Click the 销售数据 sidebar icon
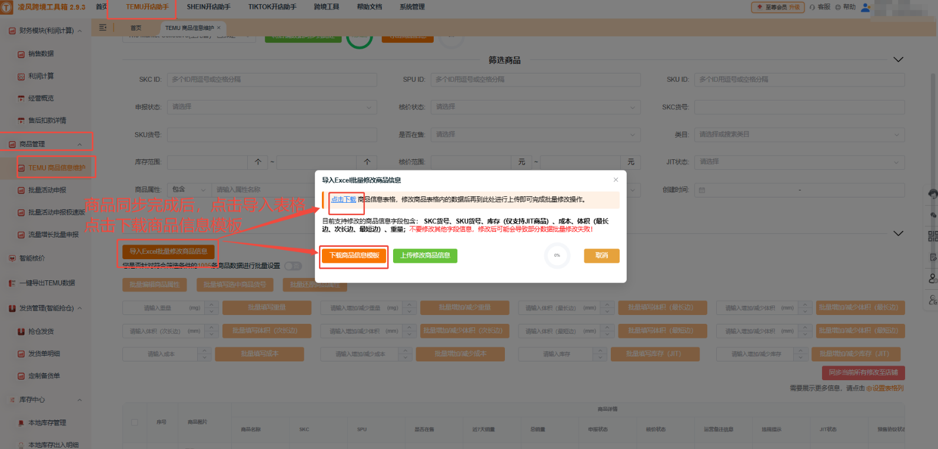Screen dimensions: 938x449 (21, 54)
